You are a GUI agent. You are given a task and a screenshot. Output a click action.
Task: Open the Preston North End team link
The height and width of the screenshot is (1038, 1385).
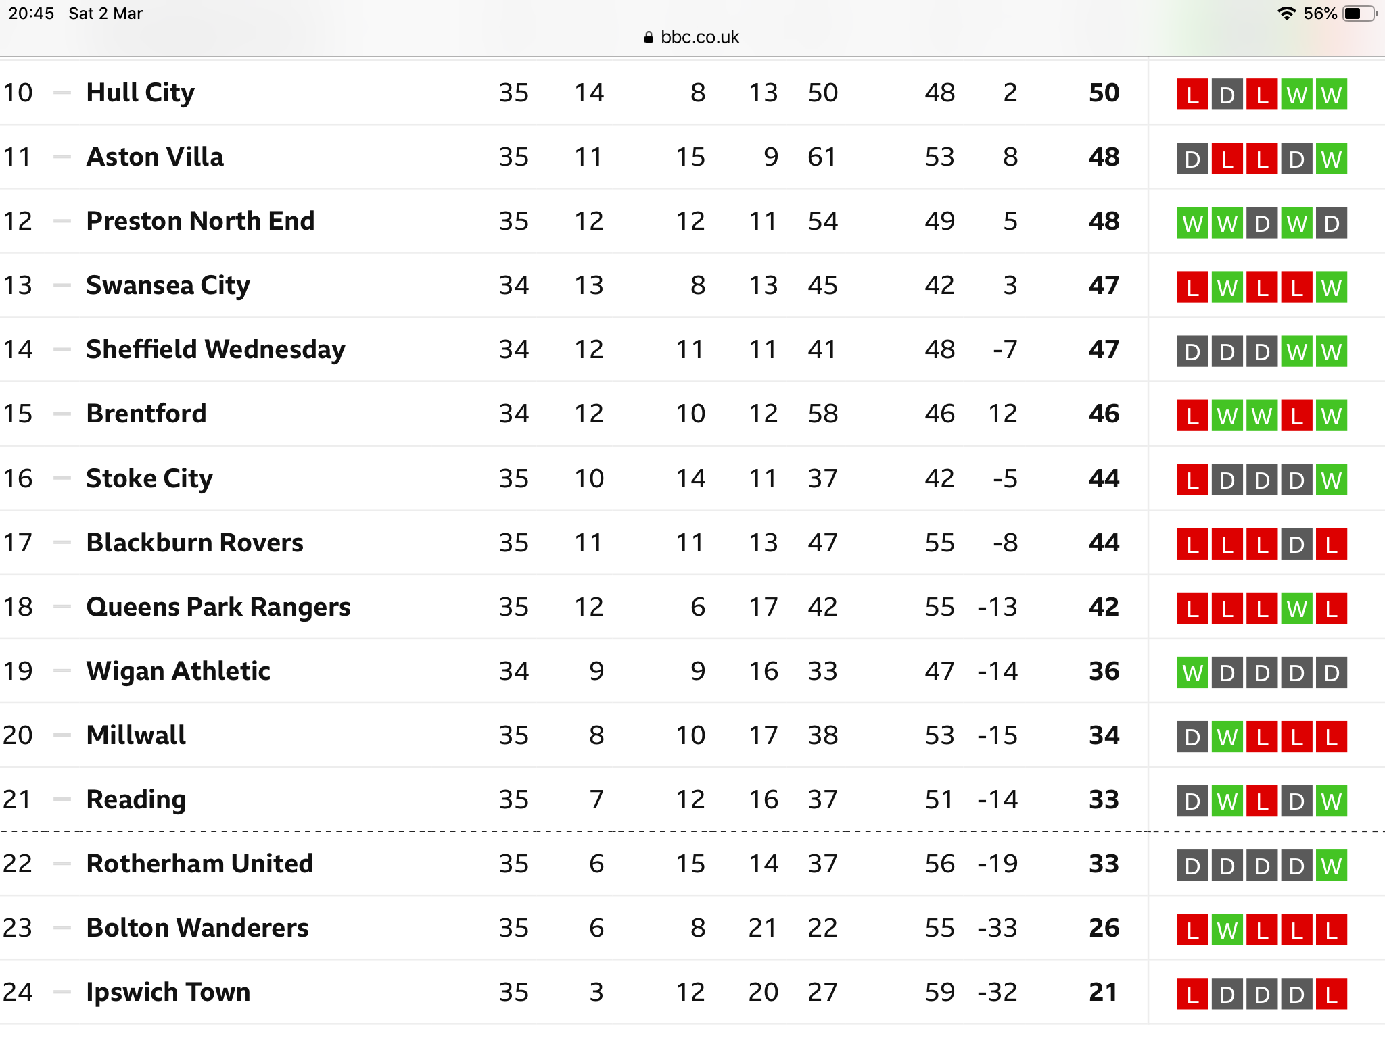point(200,221)
